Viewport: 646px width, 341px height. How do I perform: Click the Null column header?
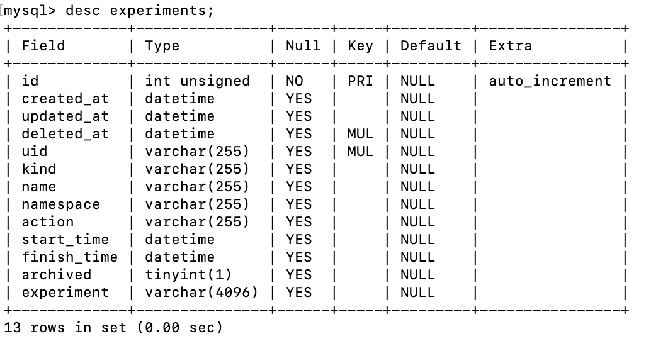tap(303, 46)
